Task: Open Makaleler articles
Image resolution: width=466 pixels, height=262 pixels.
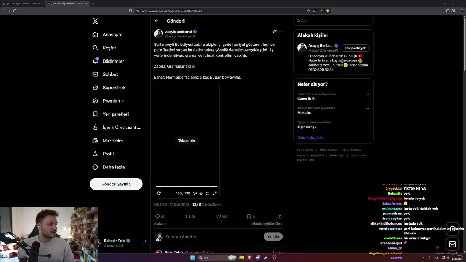Action: click(108, 140)
